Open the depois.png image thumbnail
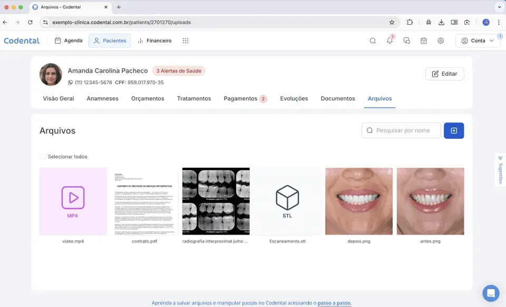 point(359,201)
